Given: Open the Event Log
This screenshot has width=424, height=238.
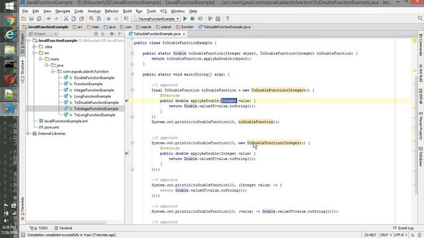Looking at the screenshot, I should tap(403, 228).
